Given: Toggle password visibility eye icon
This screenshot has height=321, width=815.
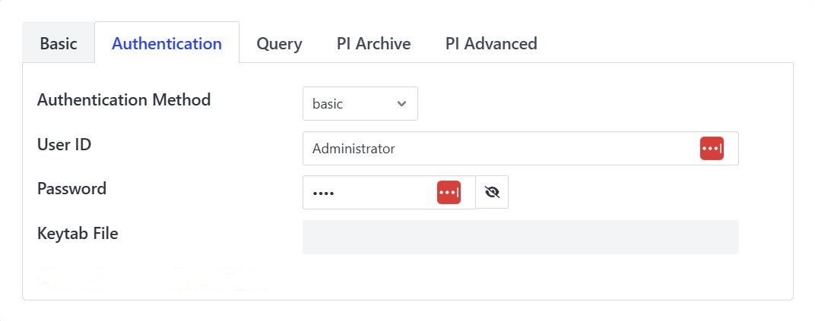Looking at the screenshot, I should 492,193.
